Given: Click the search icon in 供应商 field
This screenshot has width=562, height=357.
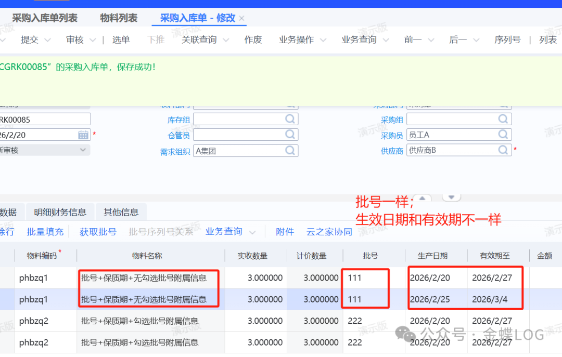Looking at the screenshot, I should pyautogui.click(x=503, y=150).
